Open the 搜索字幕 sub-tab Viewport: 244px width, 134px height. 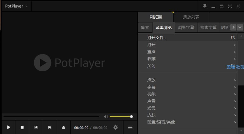click(208, 28)
